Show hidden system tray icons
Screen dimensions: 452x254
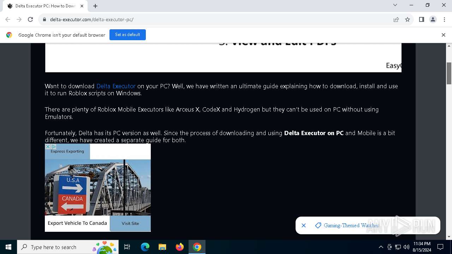[x=381, y=247]
